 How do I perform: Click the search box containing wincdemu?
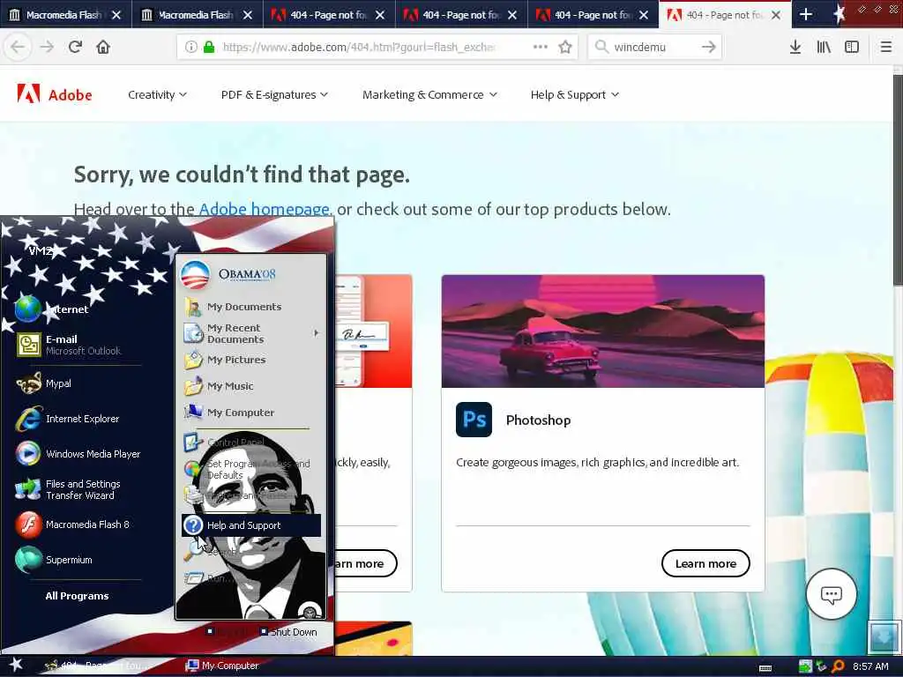pos(653,47)
